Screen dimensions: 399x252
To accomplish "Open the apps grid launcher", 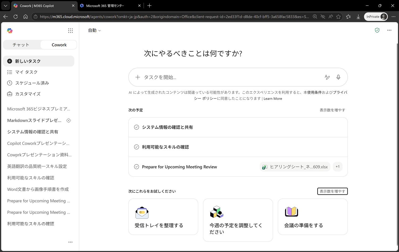I will (70, 31).
